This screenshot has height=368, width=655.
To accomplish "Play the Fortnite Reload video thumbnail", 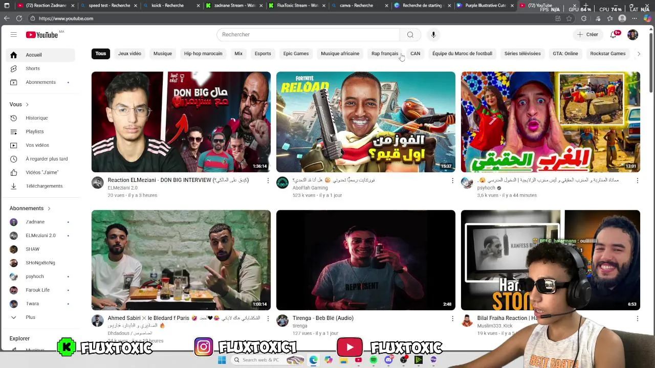I will [x=366, y=122].
